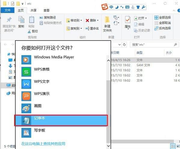Open the easy access dropdown below new item

pyautogui.click(x=116, y=23)
